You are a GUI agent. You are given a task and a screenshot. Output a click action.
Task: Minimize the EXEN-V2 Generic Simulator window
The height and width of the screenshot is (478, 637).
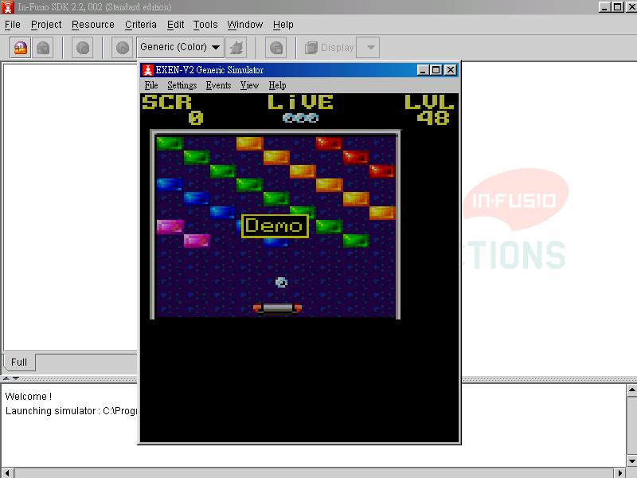pyautogui.click(x=423, y=70)
